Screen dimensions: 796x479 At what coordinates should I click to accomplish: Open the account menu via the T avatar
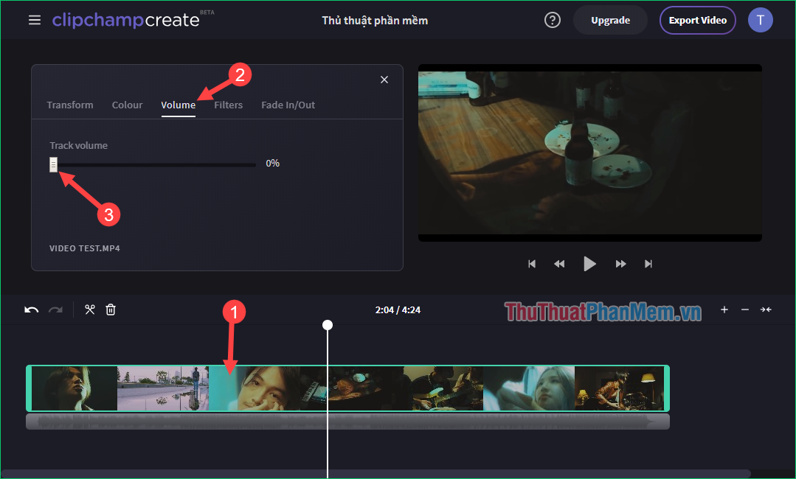[x=760, y=20]
